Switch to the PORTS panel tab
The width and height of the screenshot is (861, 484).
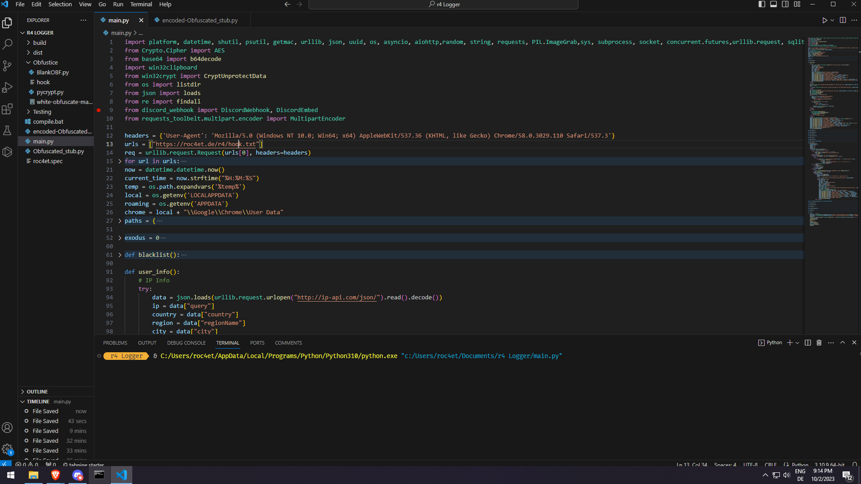pyautogui.click(x=257, y=343)
